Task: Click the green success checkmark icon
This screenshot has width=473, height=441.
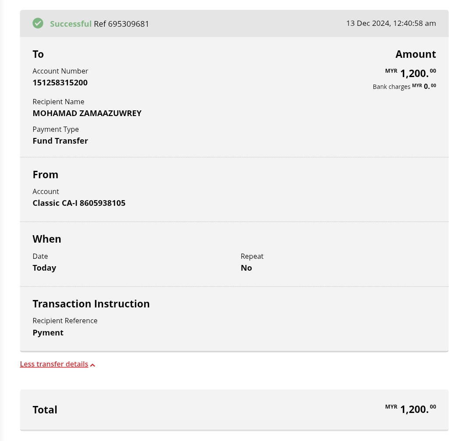Action: tap(38, 23)
